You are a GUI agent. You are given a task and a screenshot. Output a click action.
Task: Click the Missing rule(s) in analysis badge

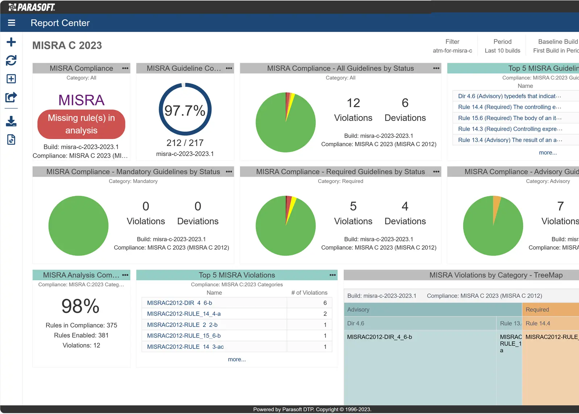pos(81,124)
